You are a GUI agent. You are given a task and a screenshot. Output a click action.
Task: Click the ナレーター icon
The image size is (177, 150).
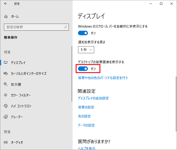coord(6,117)
